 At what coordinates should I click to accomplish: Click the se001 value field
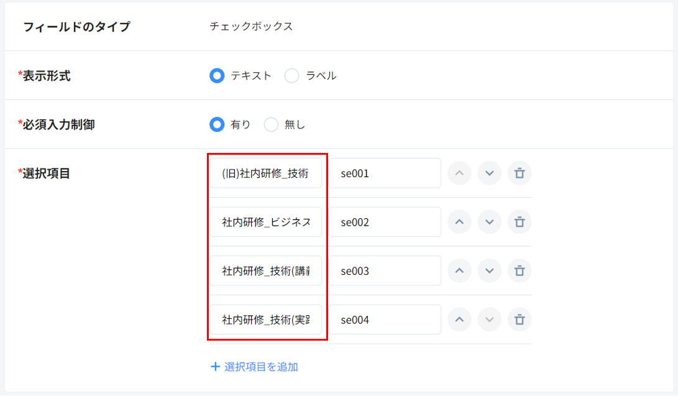(385, 173)
